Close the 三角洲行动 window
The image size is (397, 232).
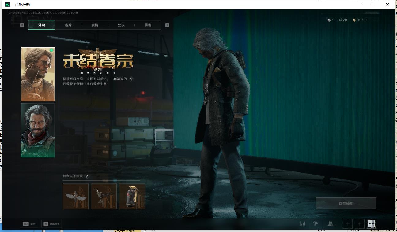(388, 5)
